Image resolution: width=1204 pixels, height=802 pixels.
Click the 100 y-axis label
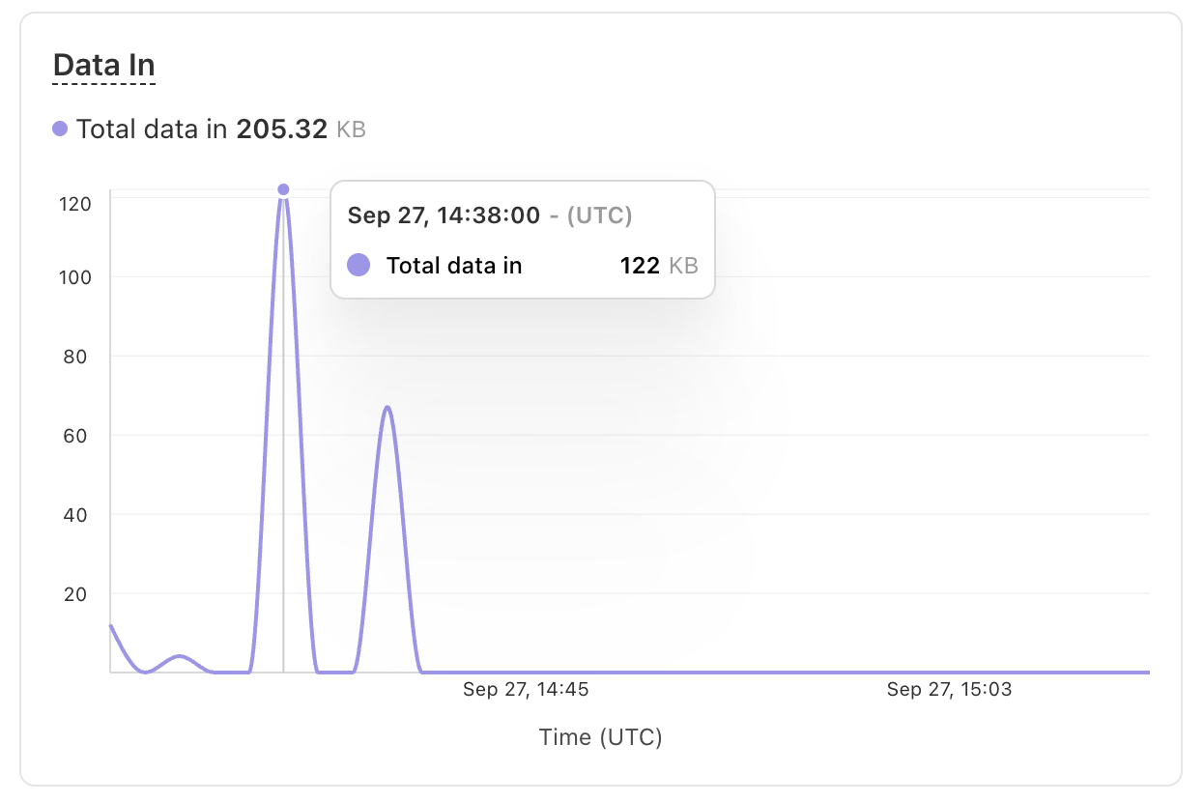click(75, 277)
